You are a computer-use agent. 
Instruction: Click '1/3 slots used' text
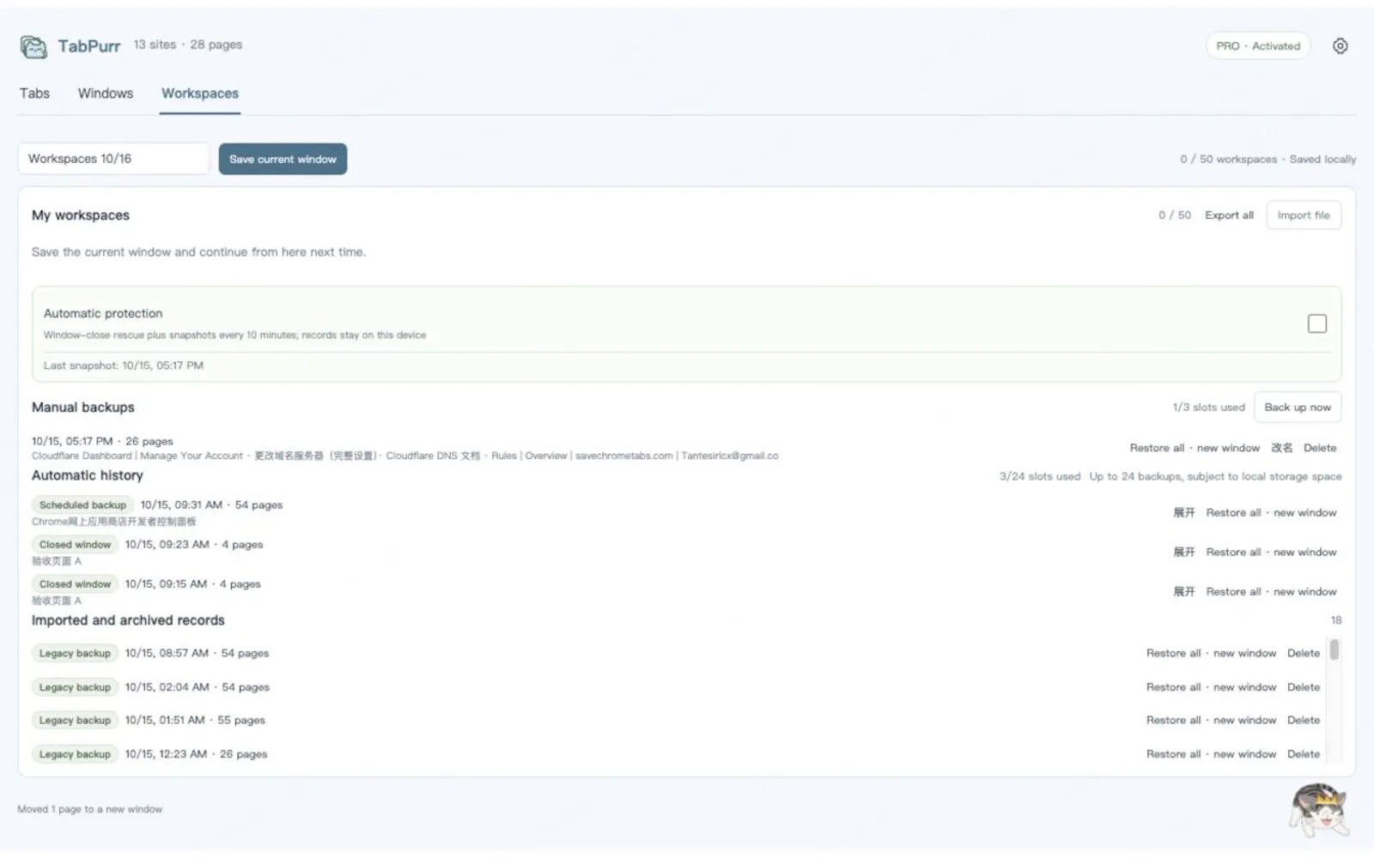point(1208,408)
